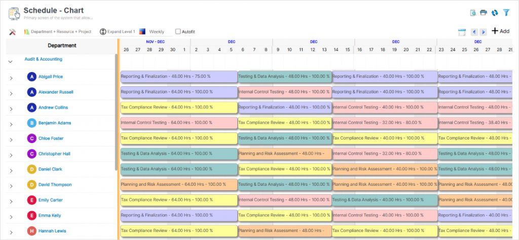Click the Expand Level 1 button
This screenshot has width=519, height=240.
coord(117,31)
